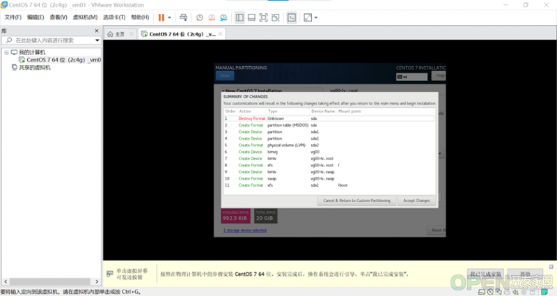The width and height of the screenshot is (557, 296).
Task: Click Accept Changes button
Action: tap(416, 201)
